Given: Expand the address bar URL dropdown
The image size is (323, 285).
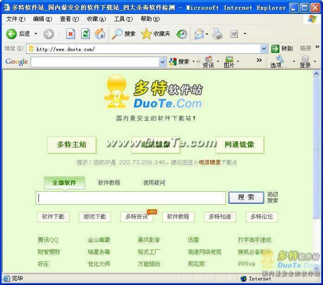Looking at the screenshot, I should [264, 49].
